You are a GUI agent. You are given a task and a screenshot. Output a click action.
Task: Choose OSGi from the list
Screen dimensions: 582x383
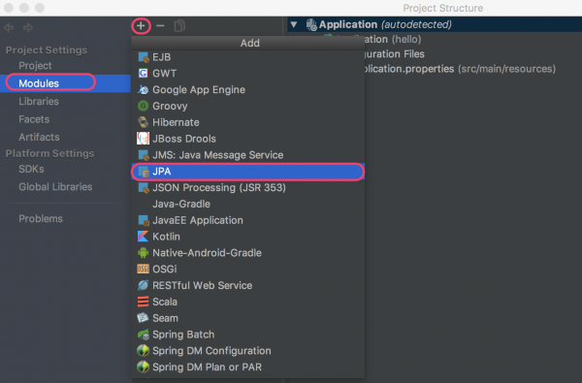pyautogui.click(x=248, y=269)
